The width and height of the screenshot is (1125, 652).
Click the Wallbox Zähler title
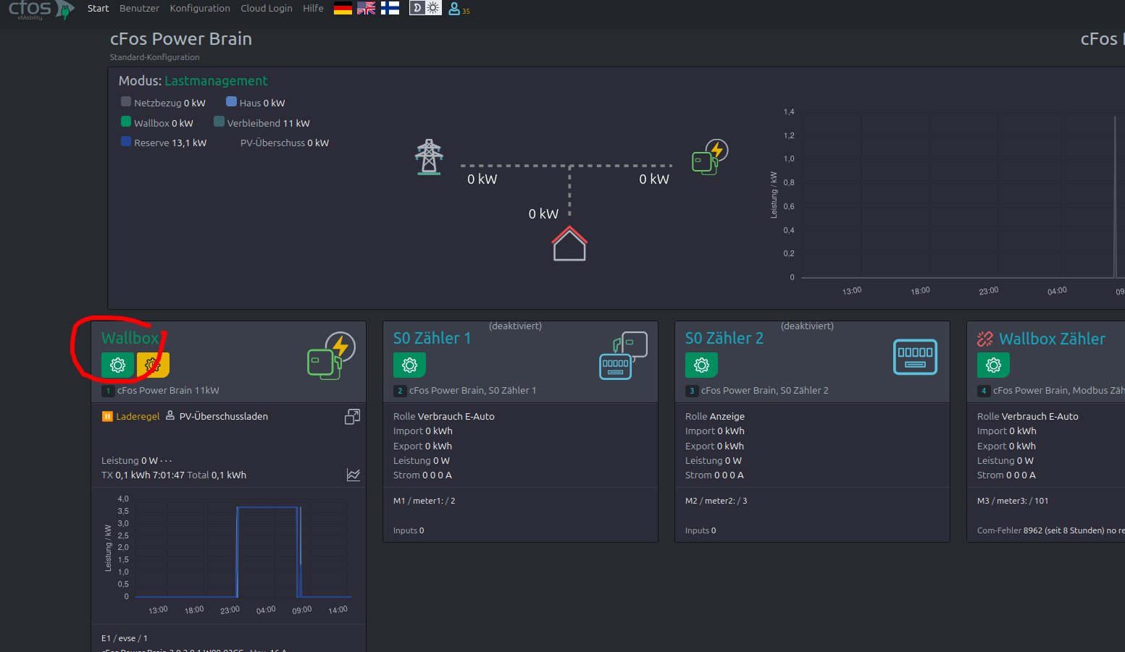tap(1052, 339)
